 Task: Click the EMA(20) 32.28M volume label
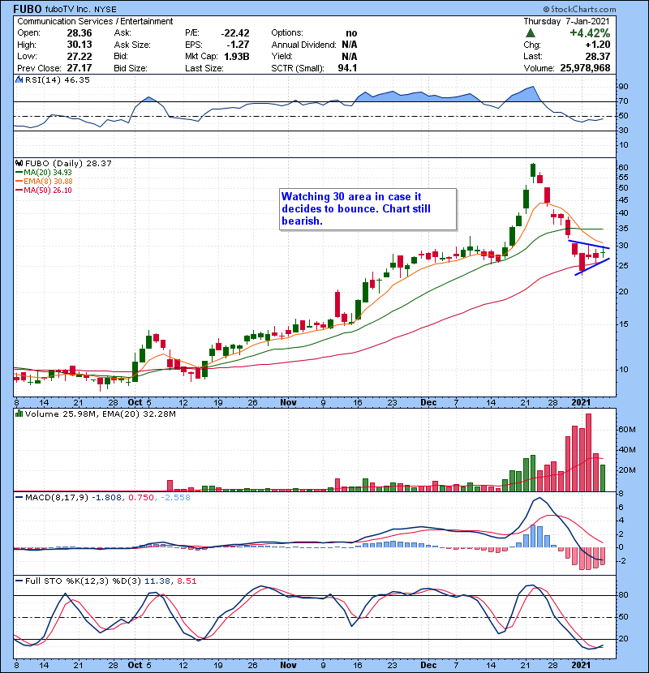[140, 414]
